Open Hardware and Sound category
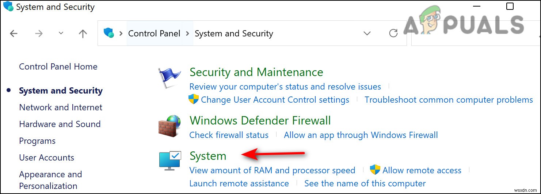The height and width of the screenshot is (194, 541). click(60, 124)
